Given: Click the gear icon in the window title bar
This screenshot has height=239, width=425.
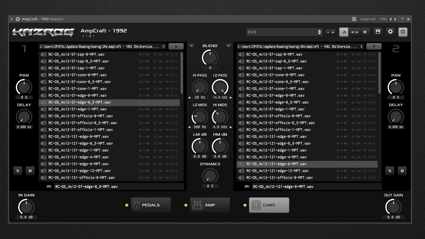Looking at the screenshot, I should [18, 19].
